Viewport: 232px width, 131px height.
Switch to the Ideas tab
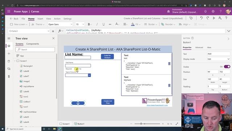point(209,47)
